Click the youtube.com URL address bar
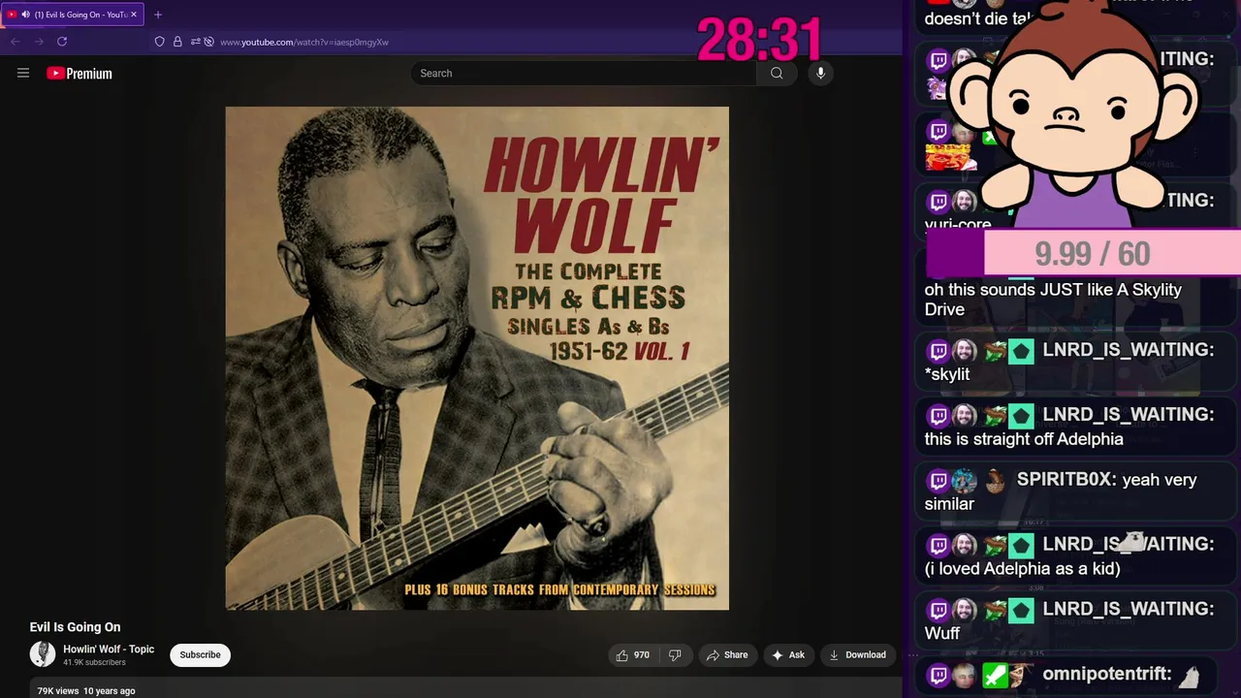This screenshot has width=1241, height=698. tap(304, 42)
